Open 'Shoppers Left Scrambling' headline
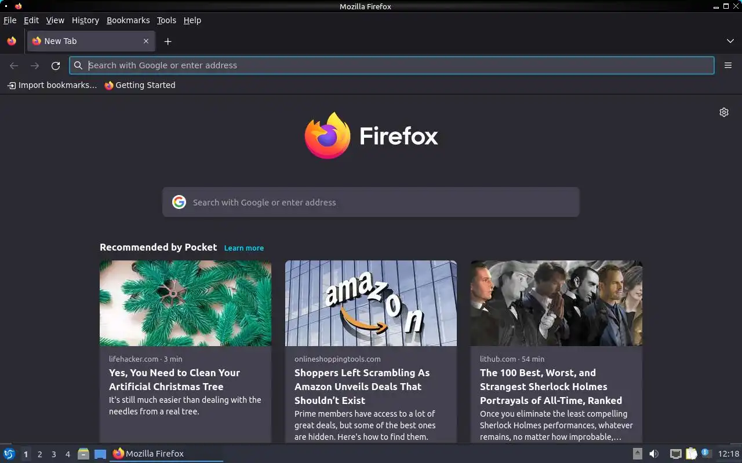 click(362, 387)
